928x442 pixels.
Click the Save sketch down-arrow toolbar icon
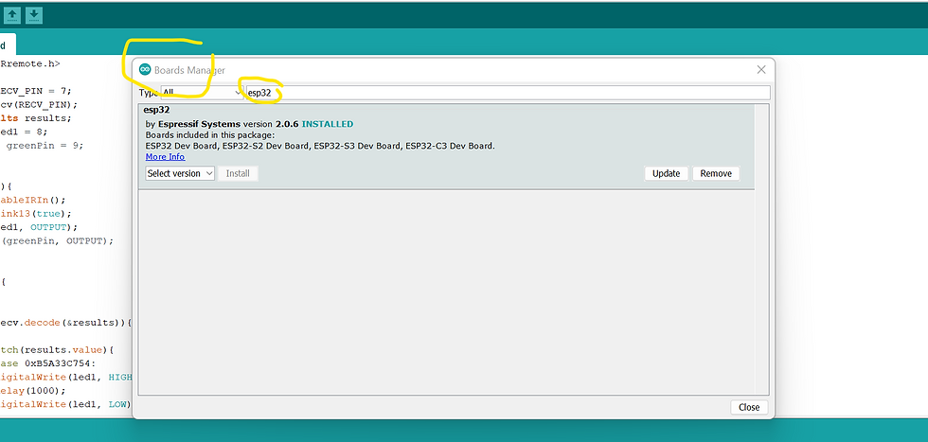(x=34, y=15)
